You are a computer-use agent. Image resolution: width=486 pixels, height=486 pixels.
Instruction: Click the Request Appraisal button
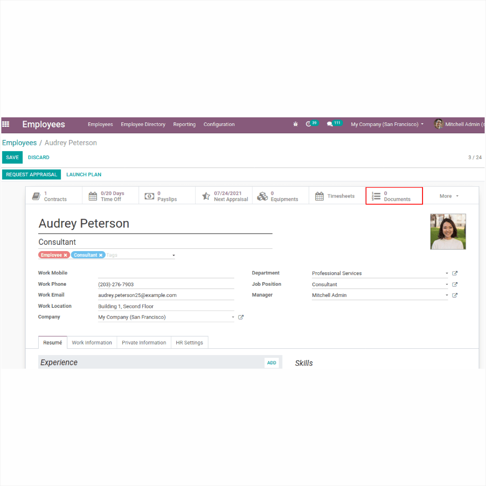(31, 174)
